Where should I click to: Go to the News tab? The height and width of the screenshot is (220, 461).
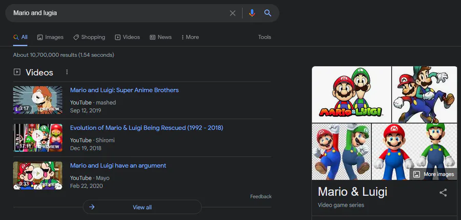pos(160,37)
